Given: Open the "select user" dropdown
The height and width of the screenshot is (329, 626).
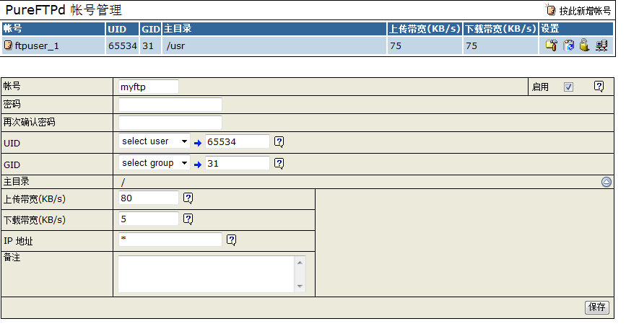Looking at the screenshot, I should 155,142.
